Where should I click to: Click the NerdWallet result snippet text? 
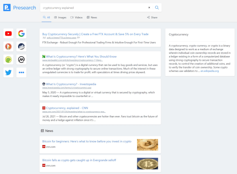(100, 69)
